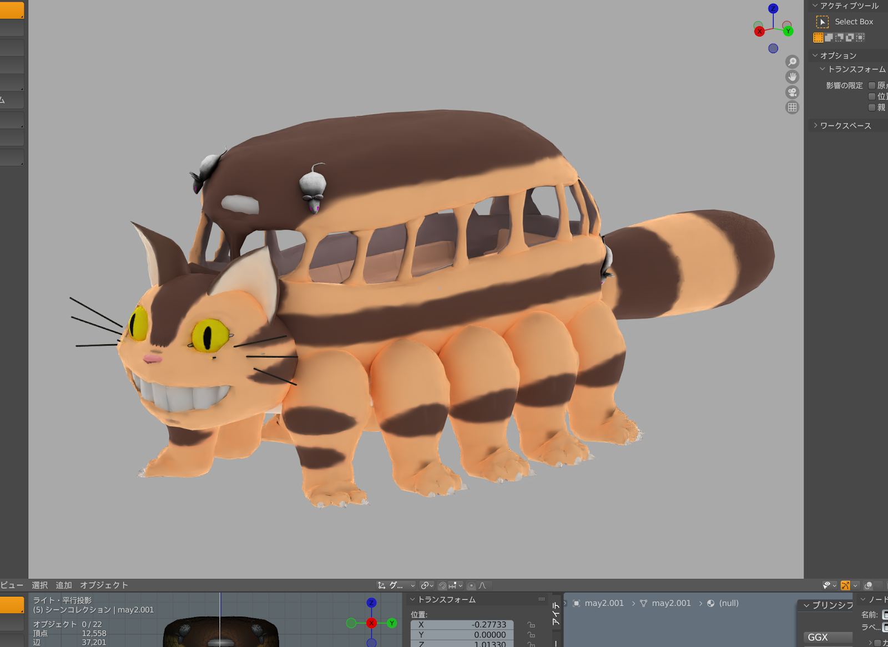Toggle the snapping magnet icon

pyautogui.click(x=442, y=585)
